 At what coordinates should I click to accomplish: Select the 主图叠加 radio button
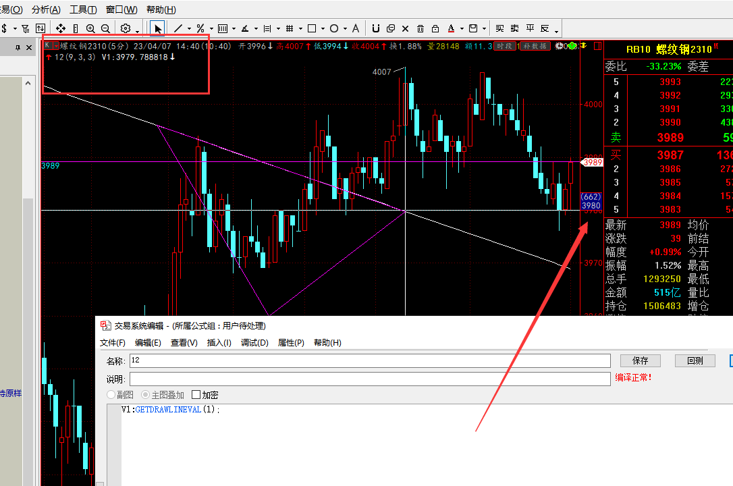(x=145, y=395)
